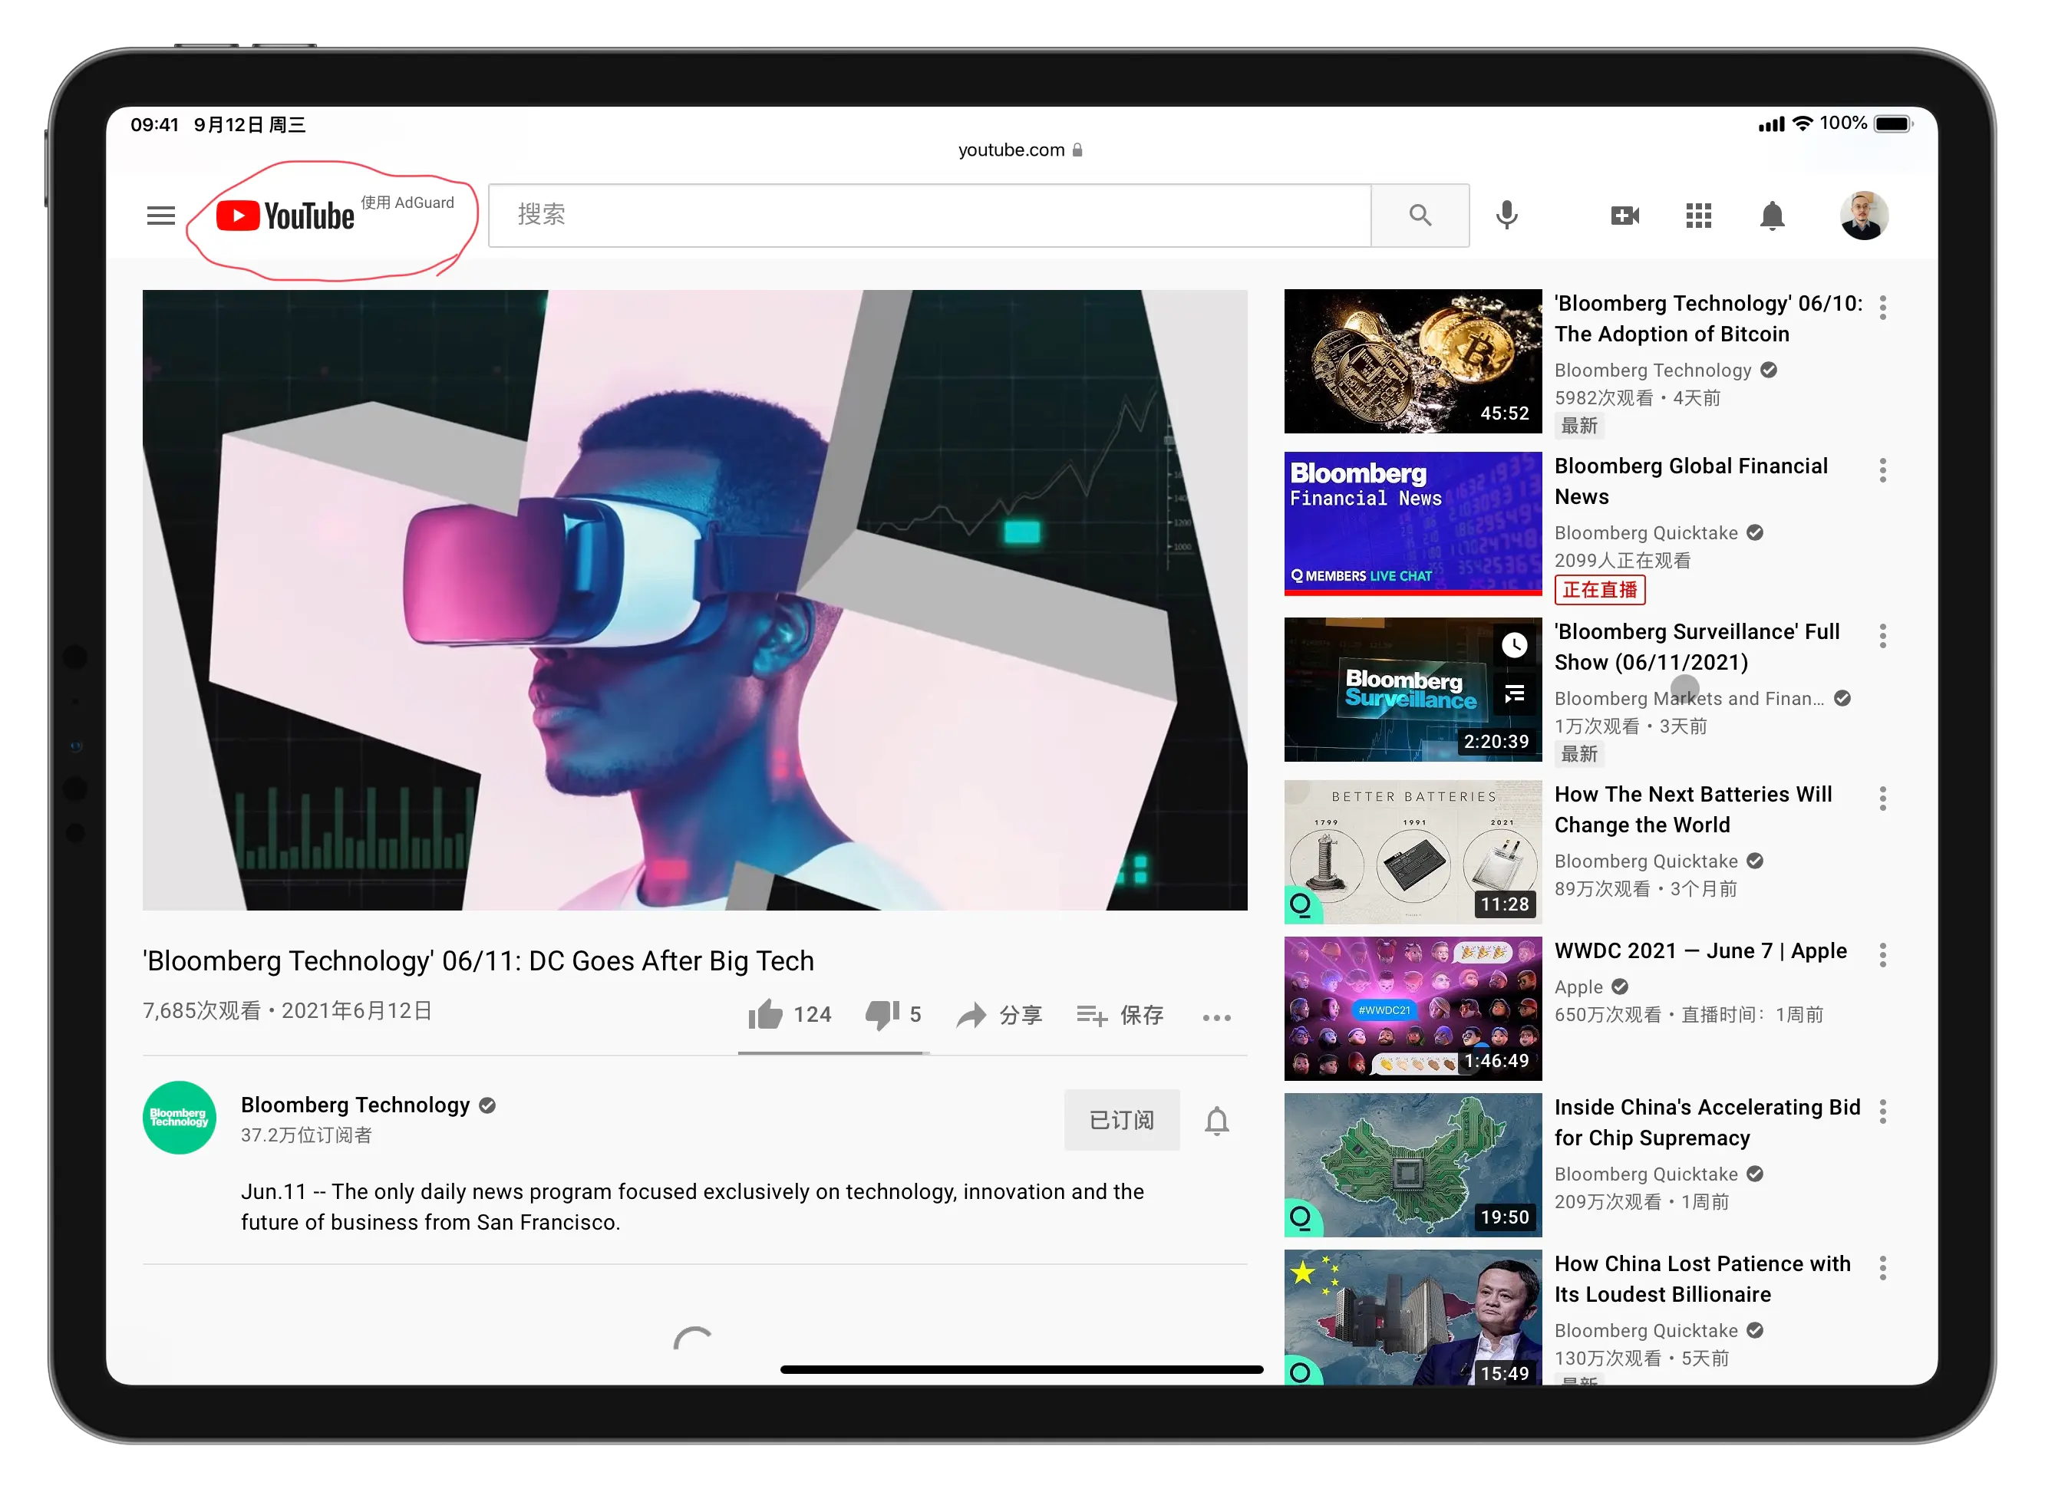Click the 使用 AdGuard label
Viewport: 2045px width, 1492px height.
407,203
